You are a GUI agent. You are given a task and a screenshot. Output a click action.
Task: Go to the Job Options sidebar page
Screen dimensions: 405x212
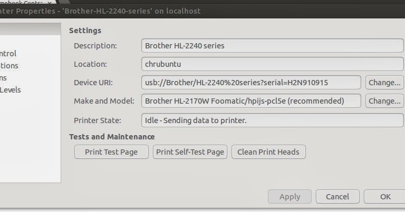point(4,78)
